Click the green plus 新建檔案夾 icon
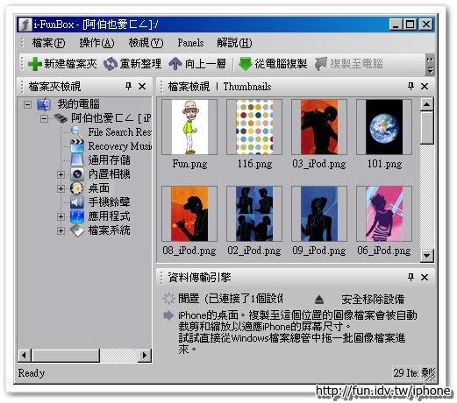This screenshot has height=403, width=457. [35, 64]
